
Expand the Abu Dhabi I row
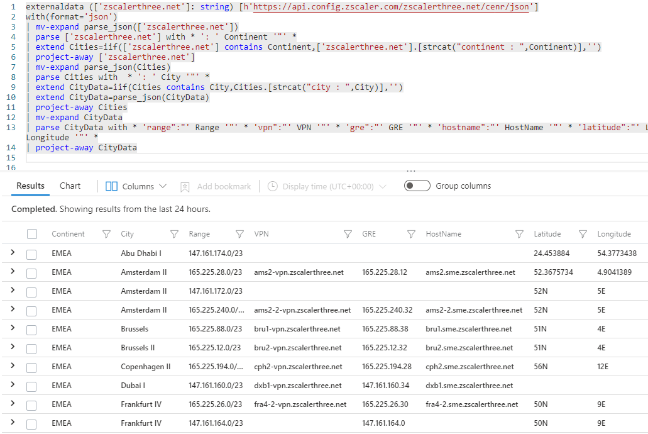(13, 252)
